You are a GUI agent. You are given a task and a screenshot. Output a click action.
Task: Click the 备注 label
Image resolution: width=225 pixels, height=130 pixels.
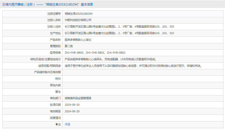[x=58, y=92]
